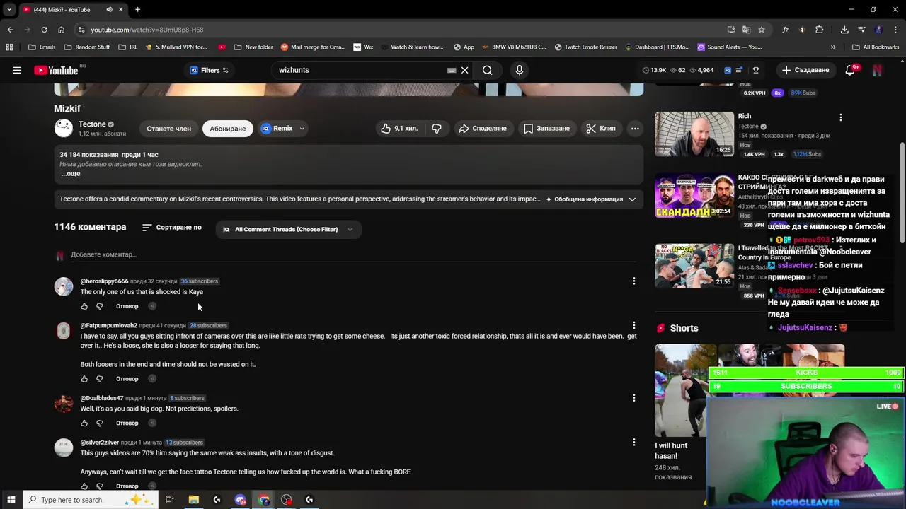
Task: Open the on-screen keyboard icon in search box
Action: point(452,70)
